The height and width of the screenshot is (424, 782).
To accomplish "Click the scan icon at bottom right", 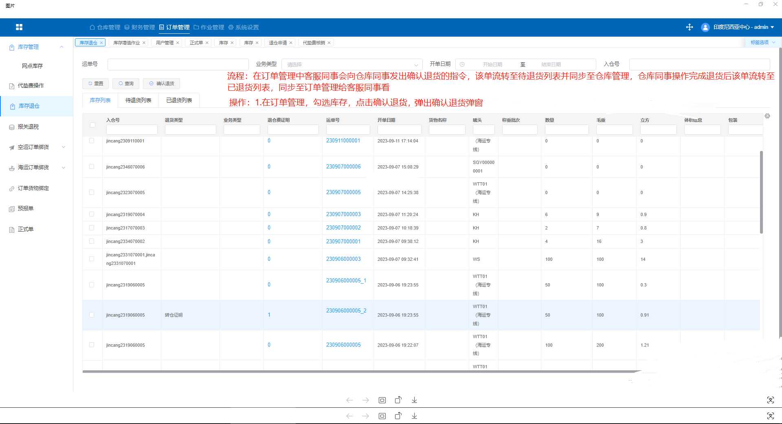I will (x=770, y=400).
